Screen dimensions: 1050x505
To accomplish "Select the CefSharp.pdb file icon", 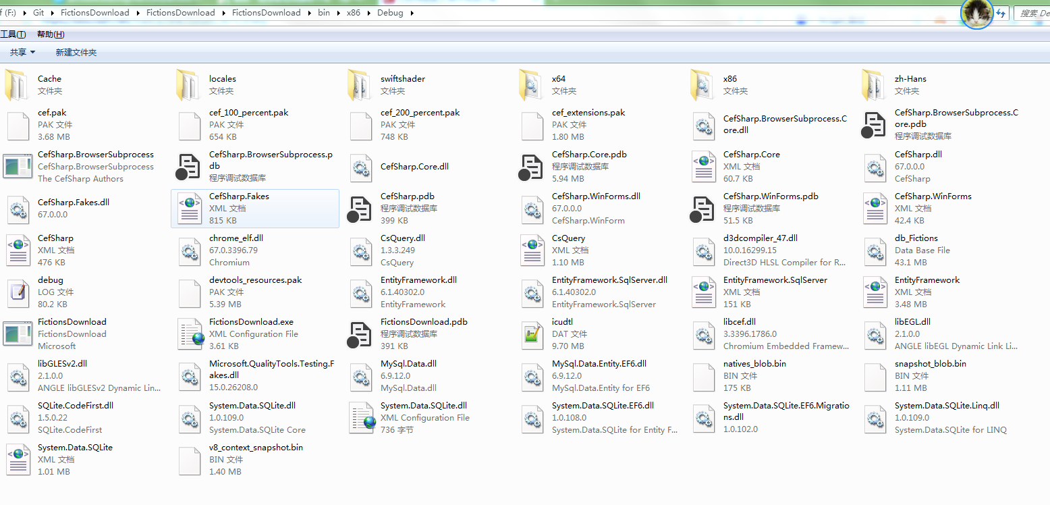I will coord(360,209).
